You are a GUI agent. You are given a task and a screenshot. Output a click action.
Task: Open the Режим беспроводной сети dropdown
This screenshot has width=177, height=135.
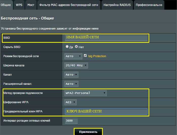coord(73,56)
